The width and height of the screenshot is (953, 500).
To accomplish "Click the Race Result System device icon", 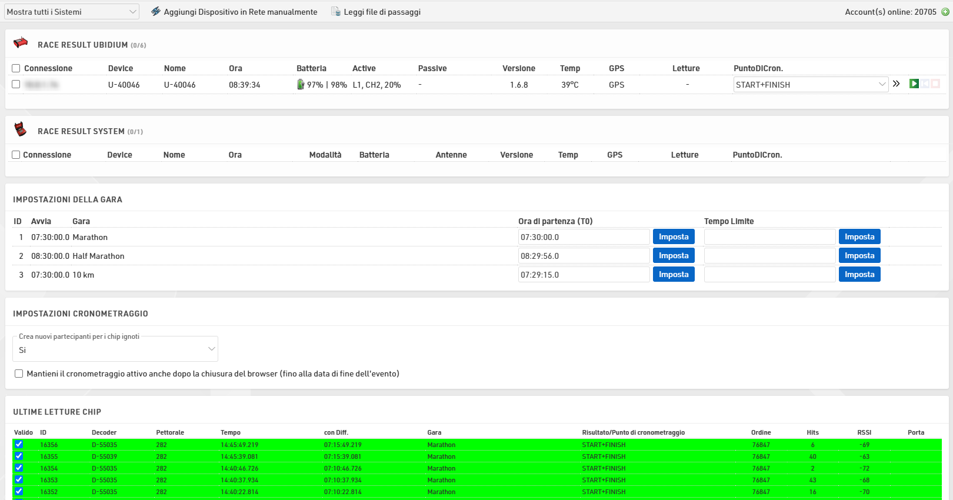I will [x=21, y=129].
